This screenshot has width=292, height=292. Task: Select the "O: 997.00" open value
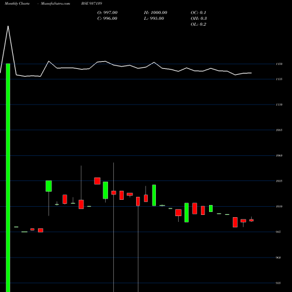[x=107, y=13]
